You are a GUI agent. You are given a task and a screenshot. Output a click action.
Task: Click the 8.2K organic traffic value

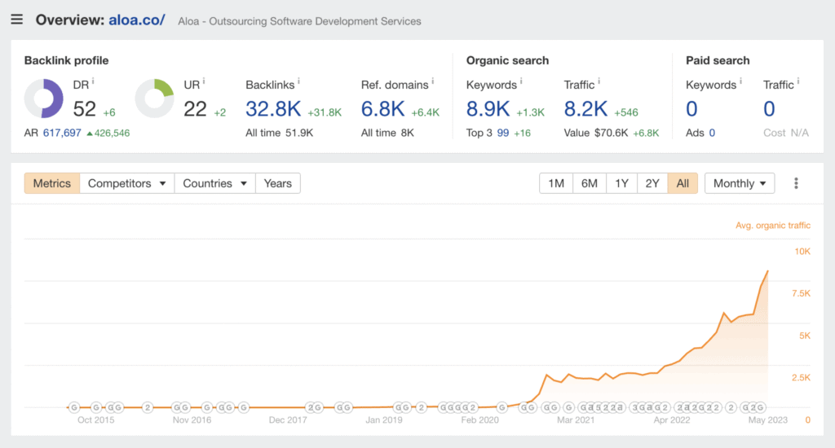(x=585, y=109)
